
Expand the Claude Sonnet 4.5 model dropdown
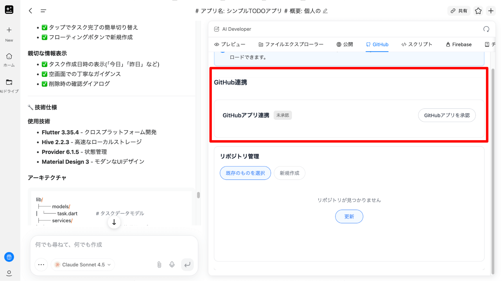tap(83, 264)
